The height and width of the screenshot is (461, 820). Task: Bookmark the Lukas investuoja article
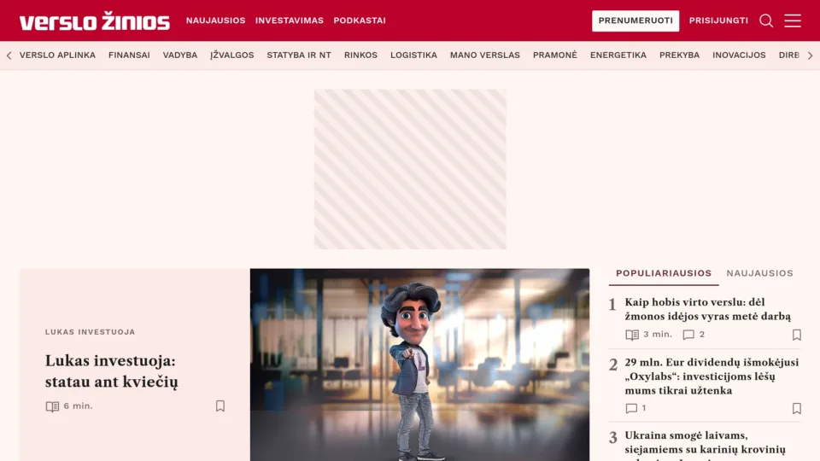(220, 406)
